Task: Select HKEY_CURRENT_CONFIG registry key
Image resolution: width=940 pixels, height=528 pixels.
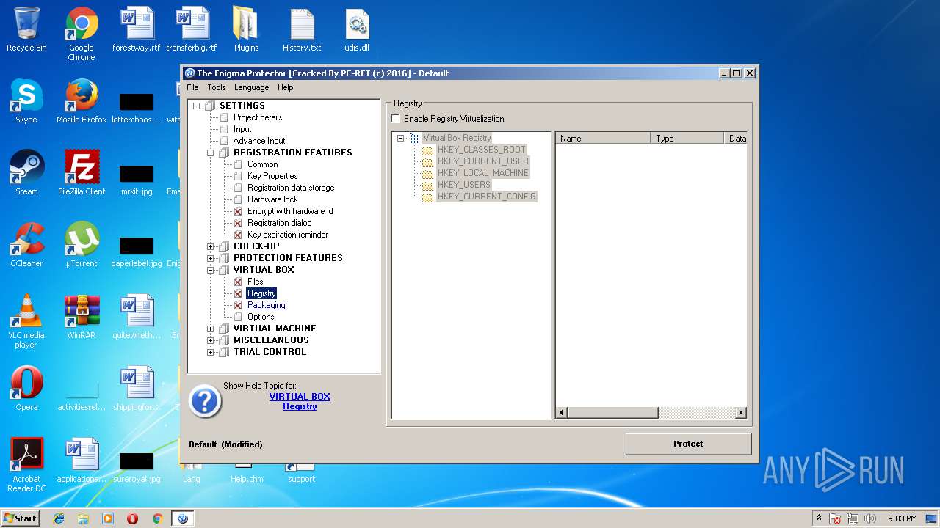Action: pyautogui.click(x=487, y=197)
